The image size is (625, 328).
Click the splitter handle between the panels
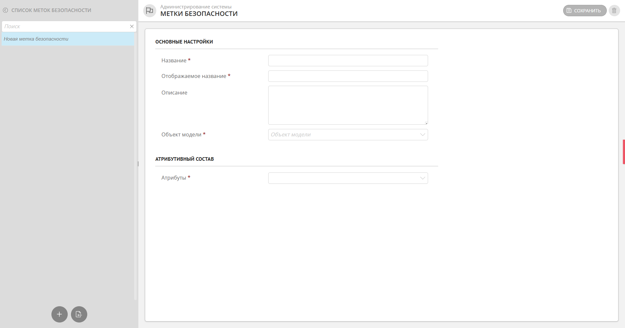pos(138,164)
